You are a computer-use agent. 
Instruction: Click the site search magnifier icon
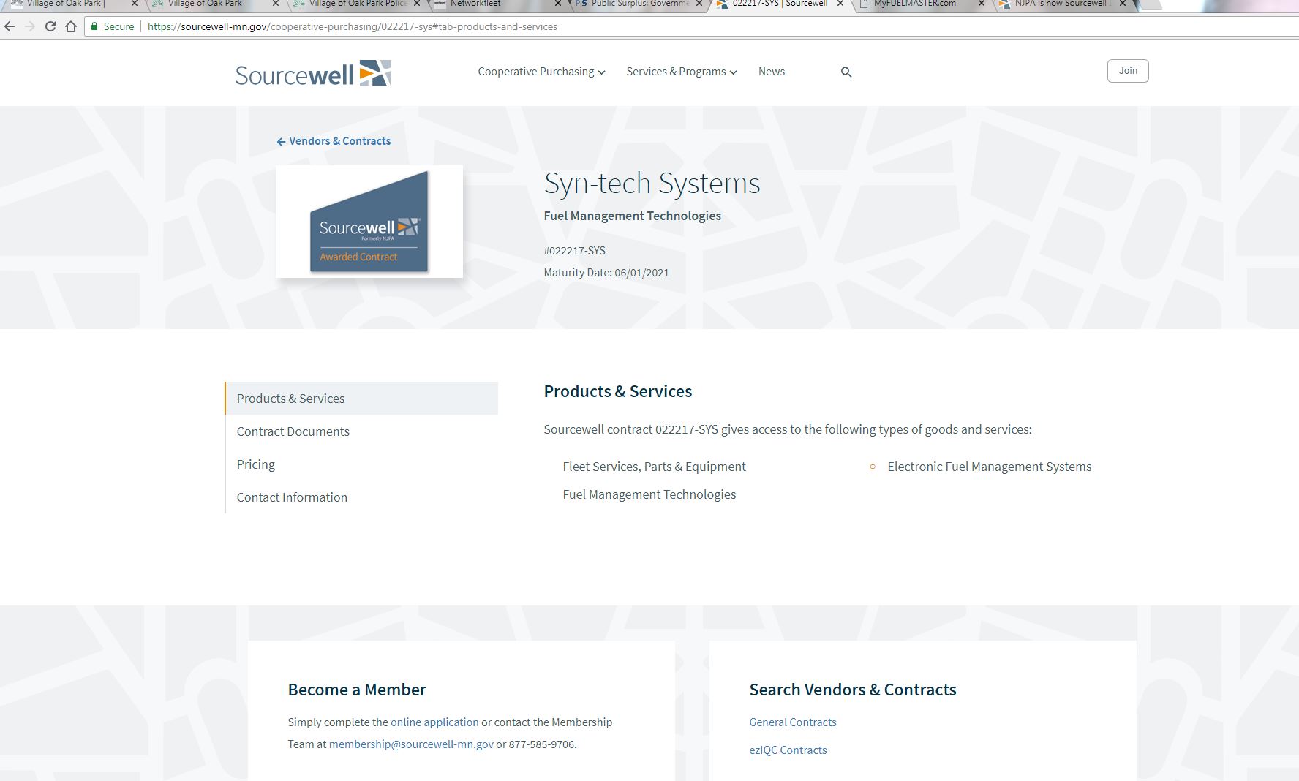tap(846, 72)
